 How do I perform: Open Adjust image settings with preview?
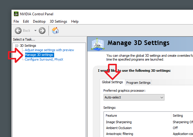(49, 50)
